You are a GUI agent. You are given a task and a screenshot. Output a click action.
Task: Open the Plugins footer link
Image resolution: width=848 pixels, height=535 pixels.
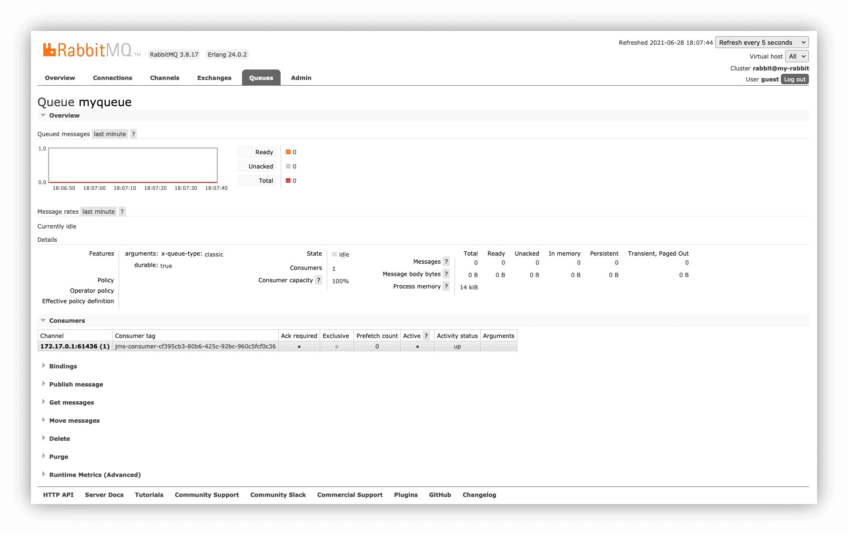(x=406, y=495)
